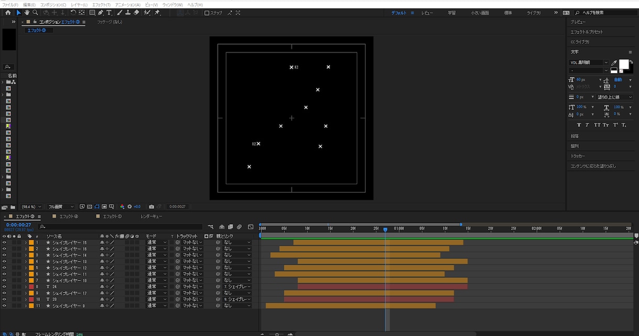Open the フル画質 resolution dropdown
Screen dimensions: 639x336
click(x=61, y=207)
